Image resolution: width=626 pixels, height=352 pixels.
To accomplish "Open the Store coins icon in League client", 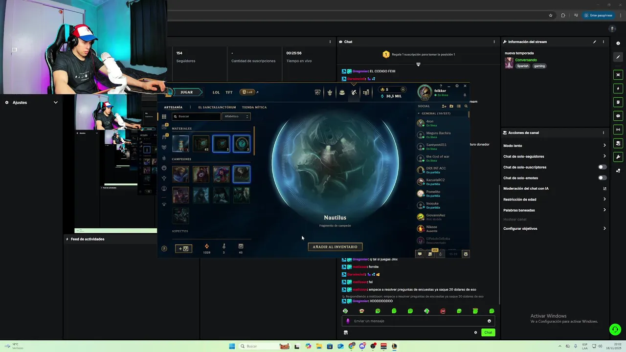I will (x=366, y=92).
